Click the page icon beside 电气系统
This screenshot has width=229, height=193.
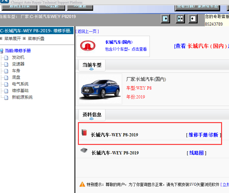click(x=6, y=84)
